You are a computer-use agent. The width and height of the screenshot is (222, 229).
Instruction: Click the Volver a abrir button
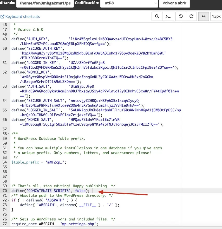click(x=174, y=3)
